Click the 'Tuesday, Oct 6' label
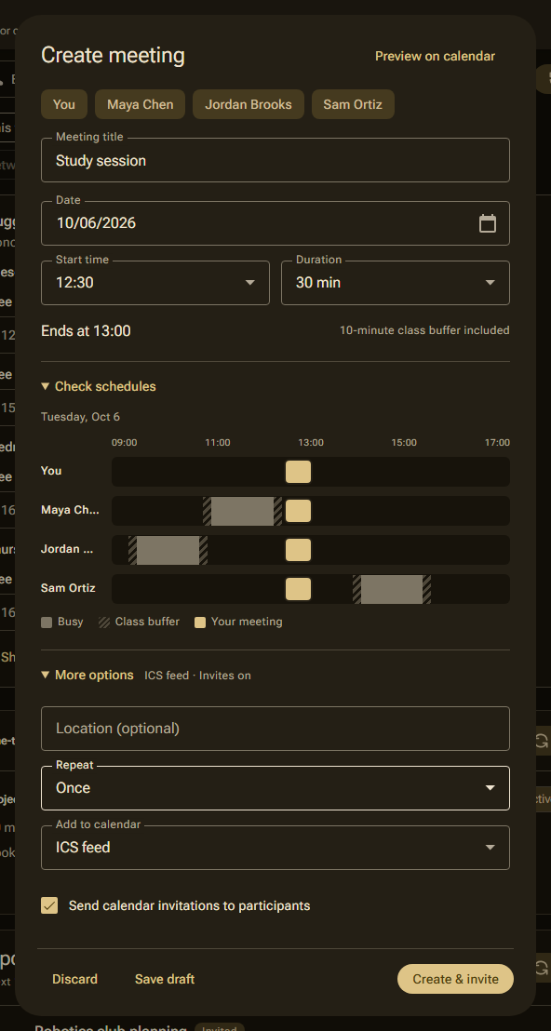Image resolution: width=551 pixels, height=1031 pixels. [x=80, y=417]
